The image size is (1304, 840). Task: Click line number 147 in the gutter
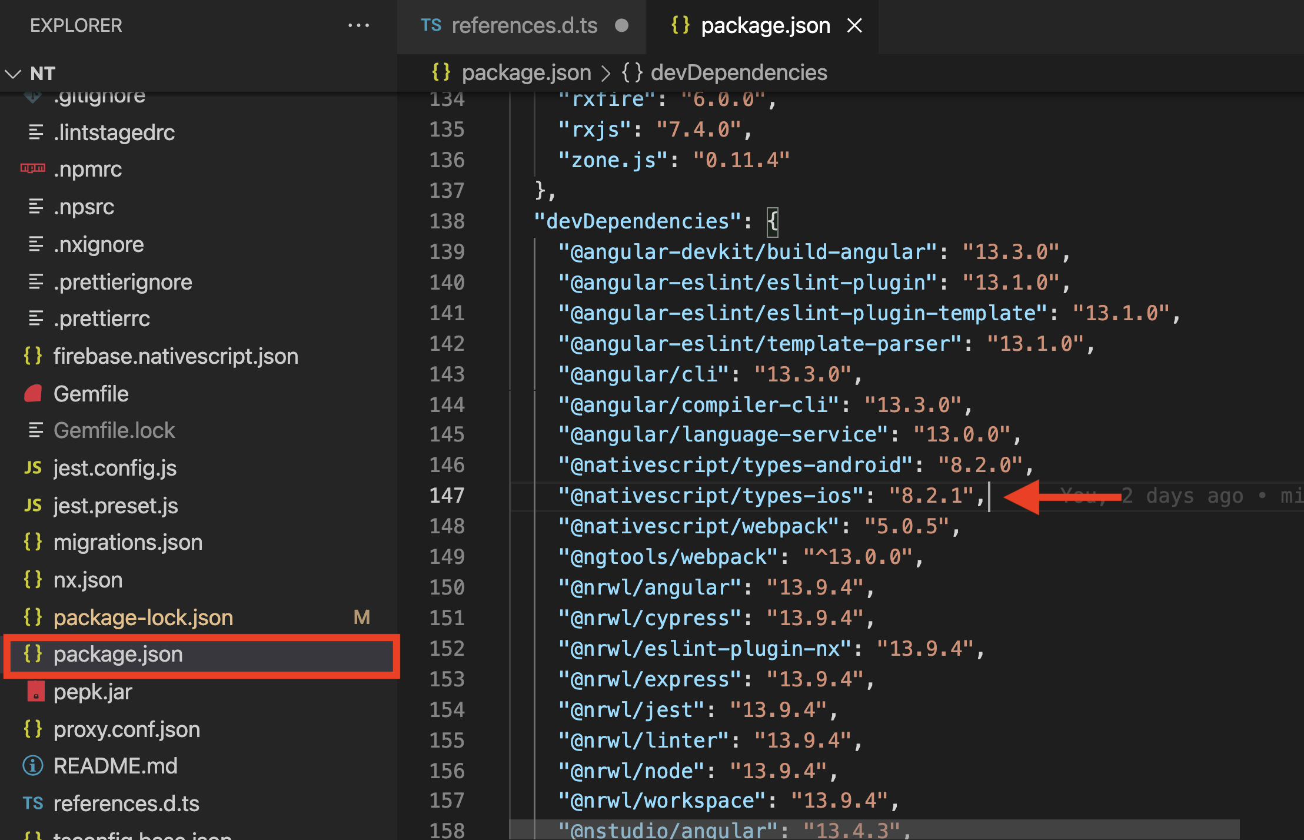[447, 496]
